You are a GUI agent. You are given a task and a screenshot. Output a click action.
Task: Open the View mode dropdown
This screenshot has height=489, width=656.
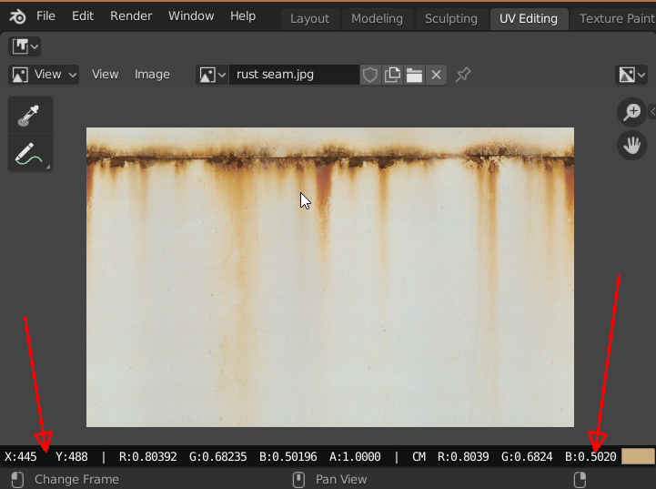[44, 75]
